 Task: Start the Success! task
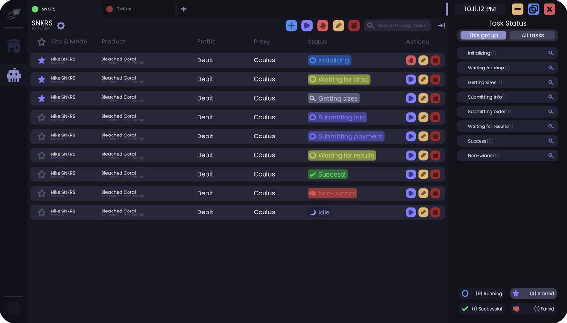tap(411, 174)
